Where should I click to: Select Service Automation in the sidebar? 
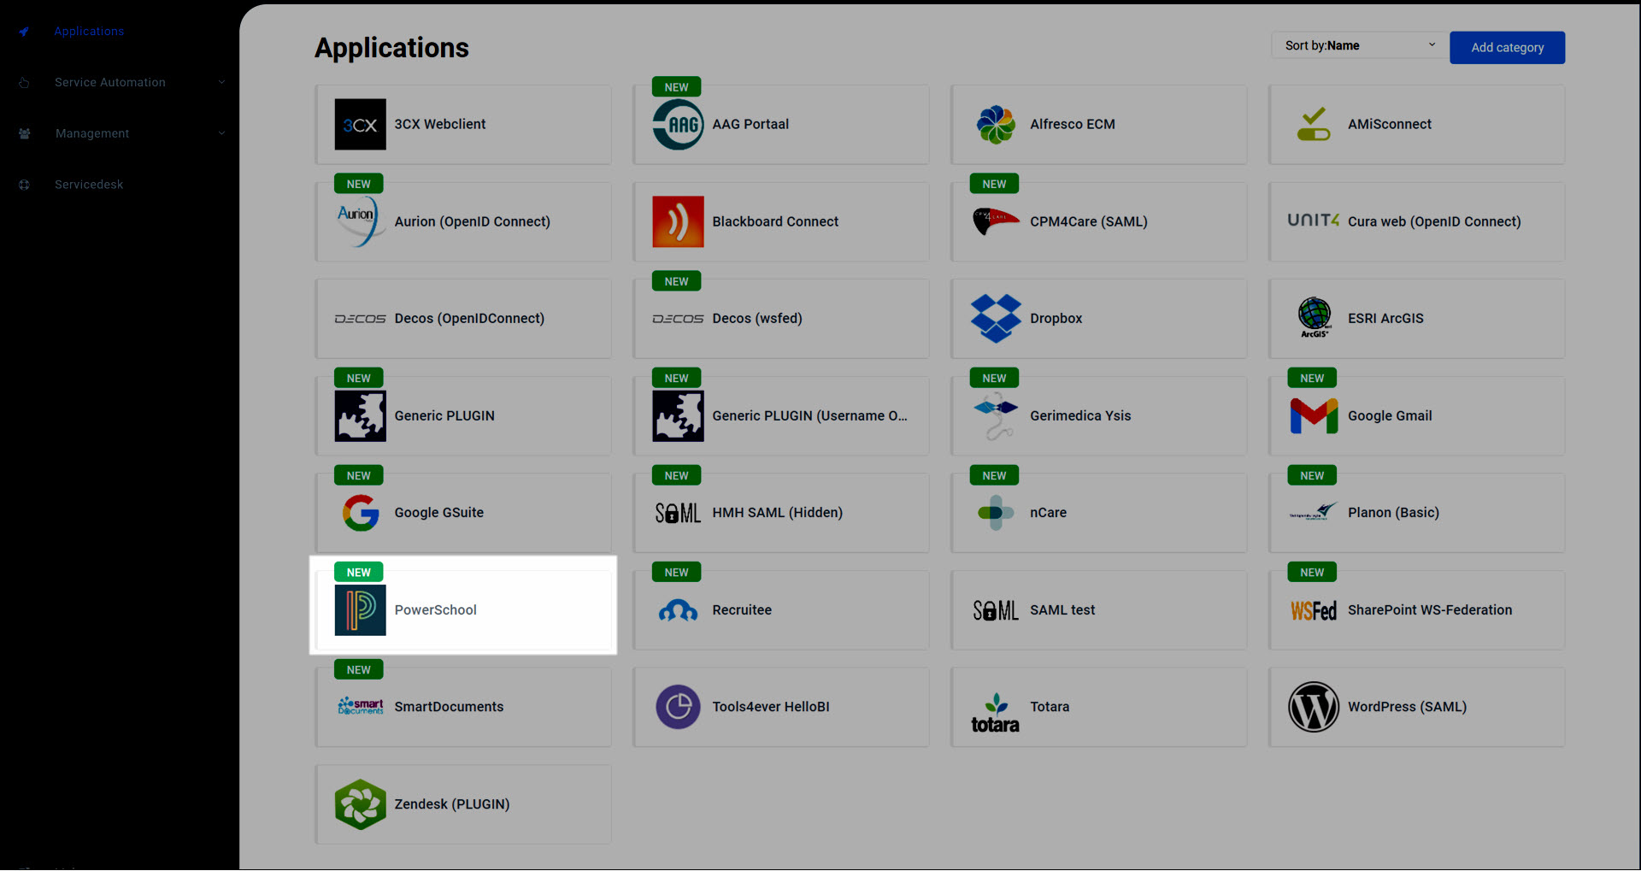pos(110,82)
